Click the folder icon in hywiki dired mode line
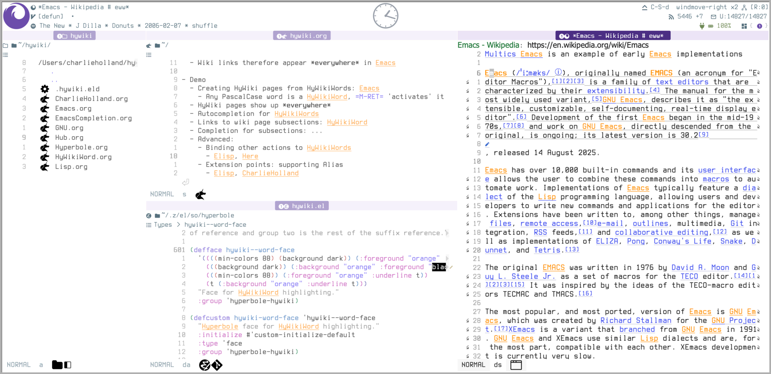Image resolution: width=771 pixels, height=374 pixels. pyautogui.click(x=57, y=365)
